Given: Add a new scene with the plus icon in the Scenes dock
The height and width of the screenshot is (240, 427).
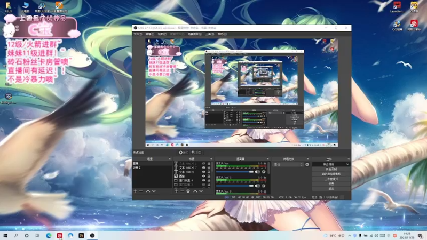Looking at the screenshot, I should pos(136,191).
